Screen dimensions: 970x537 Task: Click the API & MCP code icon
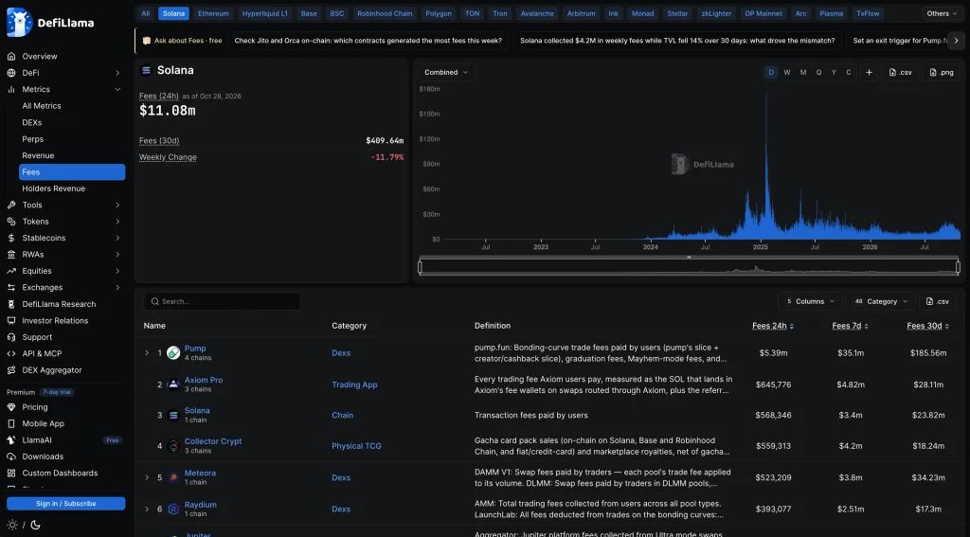11,353
